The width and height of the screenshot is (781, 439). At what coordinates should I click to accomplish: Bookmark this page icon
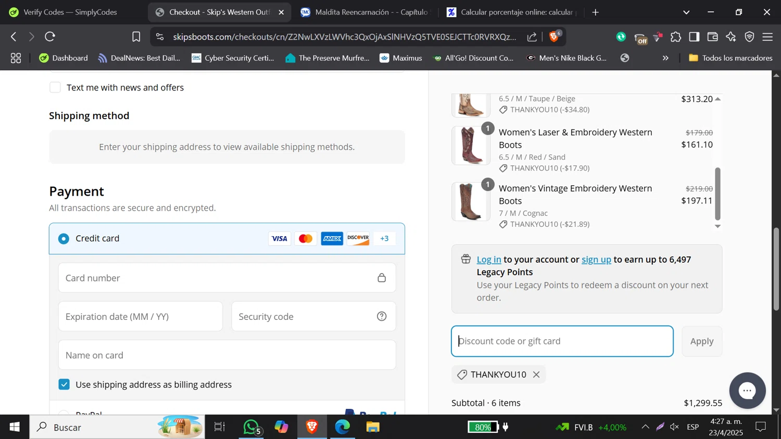(136, 36)
